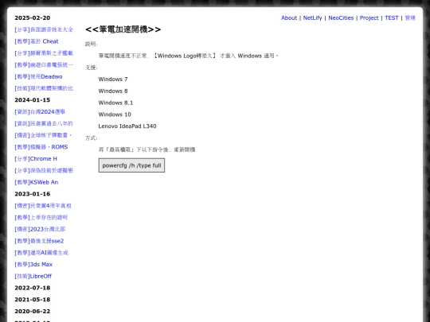The height and width of the screenshot is (322, 430).
Task: Open the [教學]模擬器 ROMS article
Action: tap(41, 147)
